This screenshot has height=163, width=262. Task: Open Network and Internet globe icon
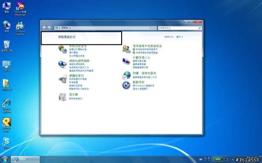pos(63,64)
